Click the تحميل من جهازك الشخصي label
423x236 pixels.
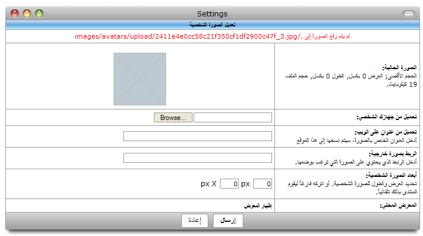[387, 117]
